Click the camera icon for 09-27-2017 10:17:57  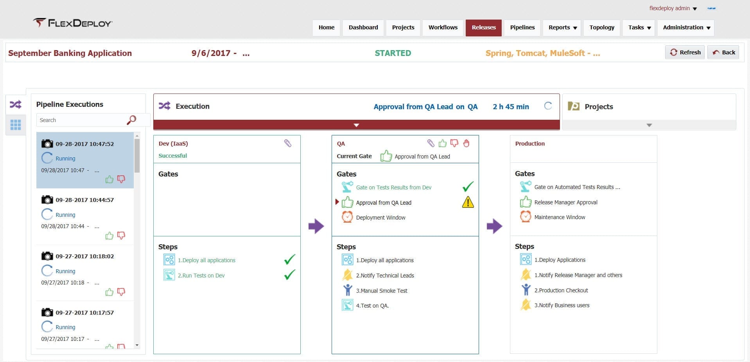tap(47, 312)
